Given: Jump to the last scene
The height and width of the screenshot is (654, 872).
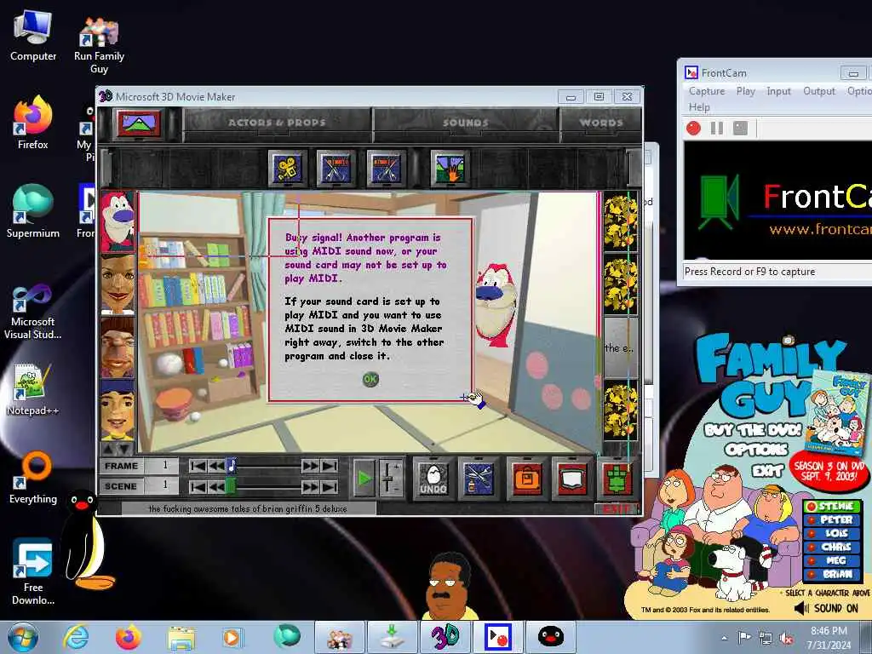Looking at the screenshot, I should (x=330, y=487).
